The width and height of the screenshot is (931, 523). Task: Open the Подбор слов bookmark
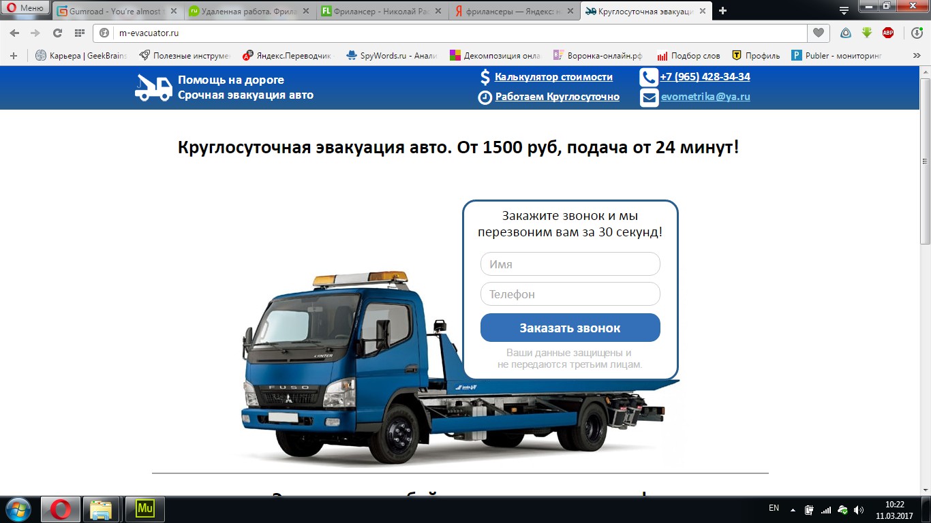click(x=688, y=56)
